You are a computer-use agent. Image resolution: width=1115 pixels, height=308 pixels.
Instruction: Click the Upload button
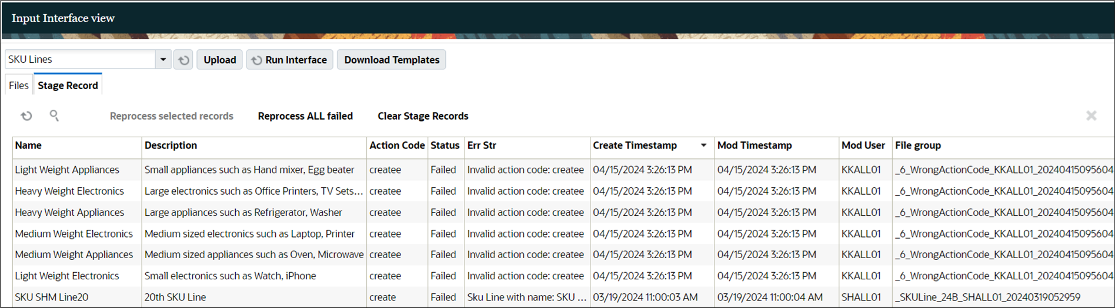click(x=219, y=60)
